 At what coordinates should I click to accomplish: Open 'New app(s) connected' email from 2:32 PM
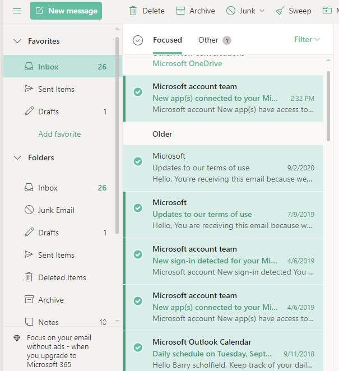(x=224, y=99)
